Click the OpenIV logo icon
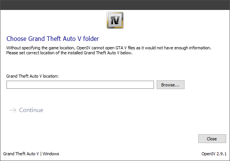Viewport: 230px width, 161px height. click(115, 20)
